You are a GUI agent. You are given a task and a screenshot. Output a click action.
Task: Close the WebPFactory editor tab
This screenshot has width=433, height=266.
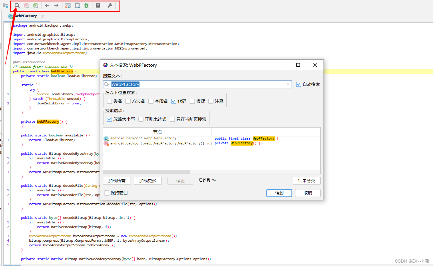(43, 16)
